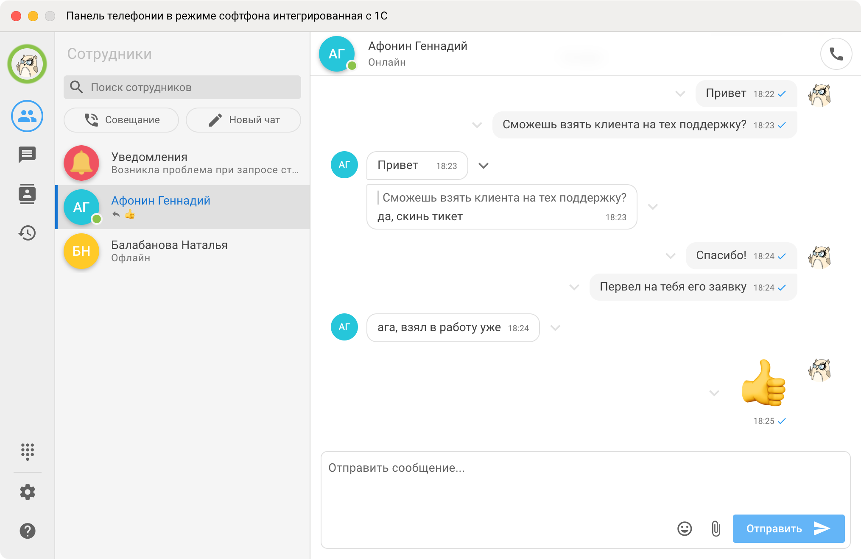Open the emoji picker icon
This screenshot has width=861, height=559.
click(685, 529)
